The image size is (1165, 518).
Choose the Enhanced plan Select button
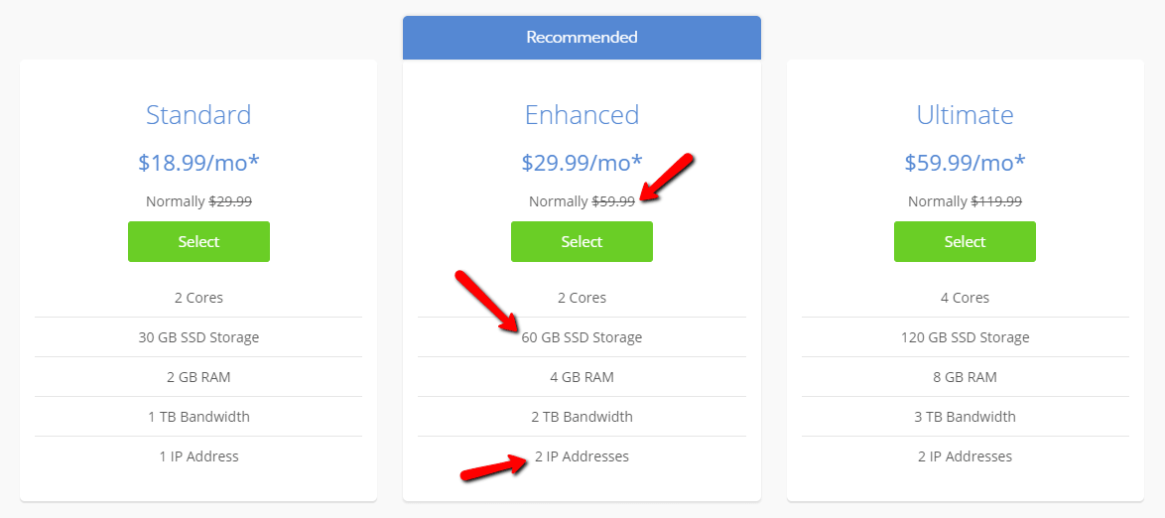coord(582,241)
